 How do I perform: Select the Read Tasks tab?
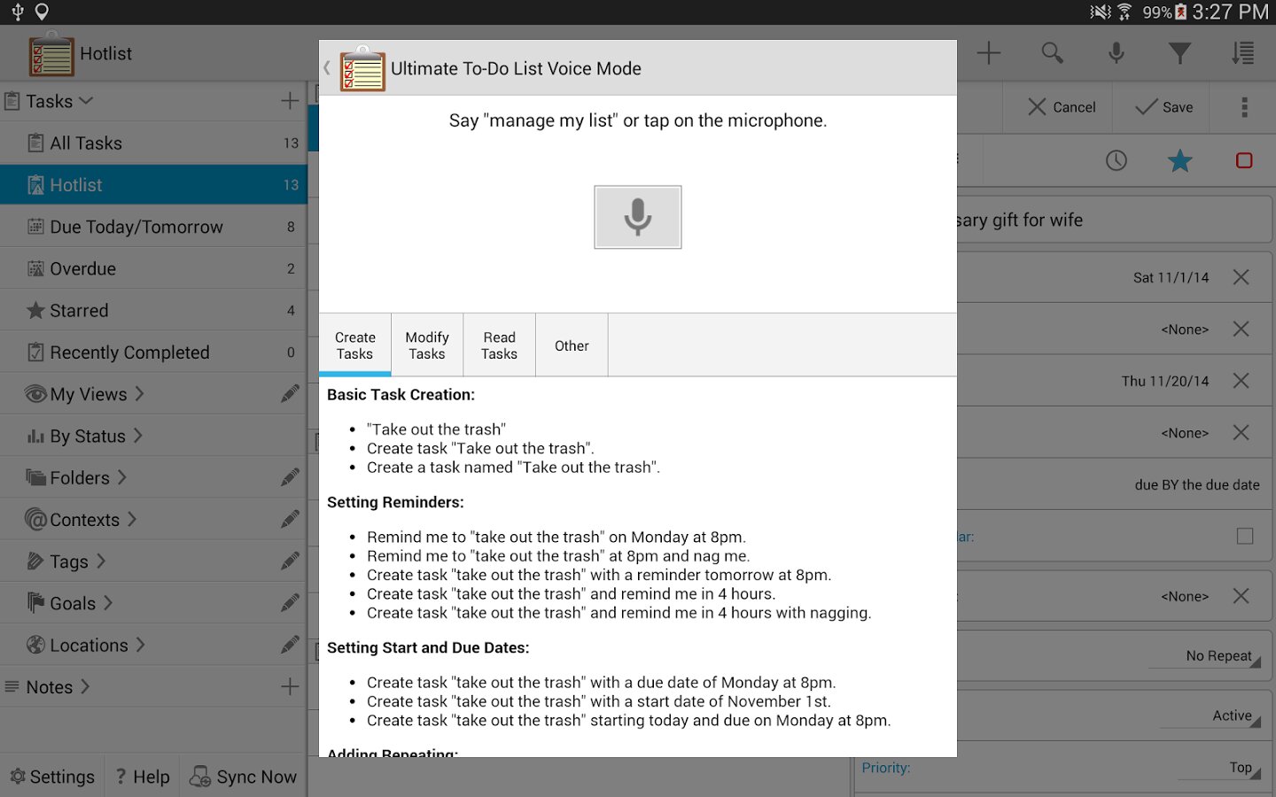coord(499,345)
